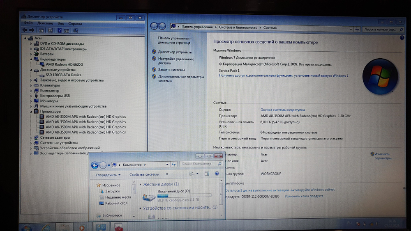Collapse the Жесткие диски group

[x=141, y=185]
